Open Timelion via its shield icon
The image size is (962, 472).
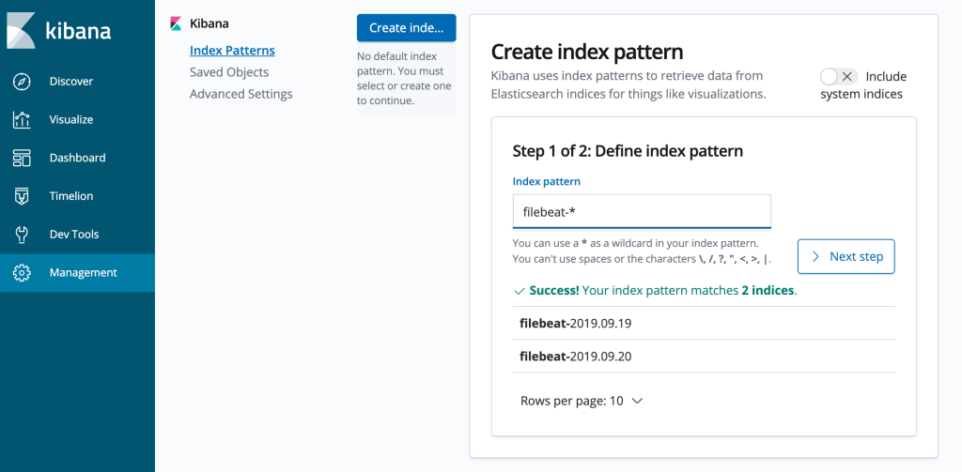(x=22, y=196)
